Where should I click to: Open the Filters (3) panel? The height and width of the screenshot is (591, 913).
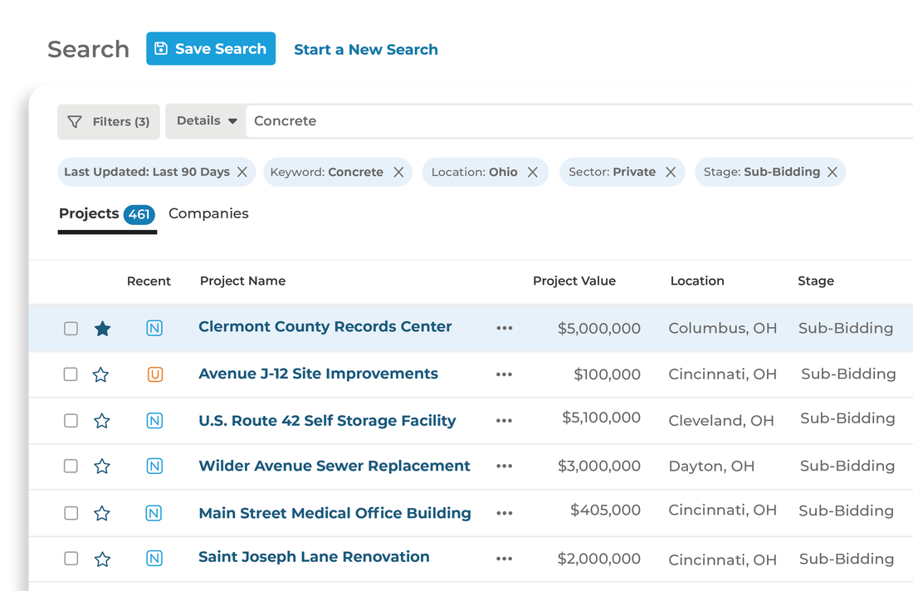pyautogui.click(x=108, y=122)
